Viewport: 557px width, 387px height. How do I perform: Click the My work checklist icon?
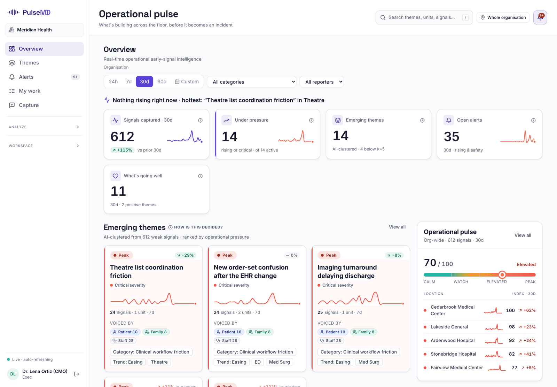[x=12, y=91]
